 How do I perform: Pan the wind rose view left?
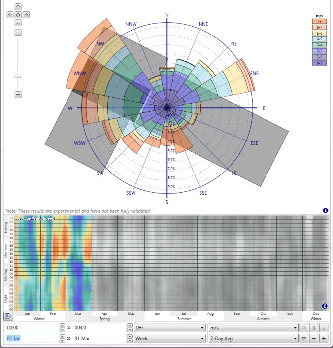(x=10, y=15)
